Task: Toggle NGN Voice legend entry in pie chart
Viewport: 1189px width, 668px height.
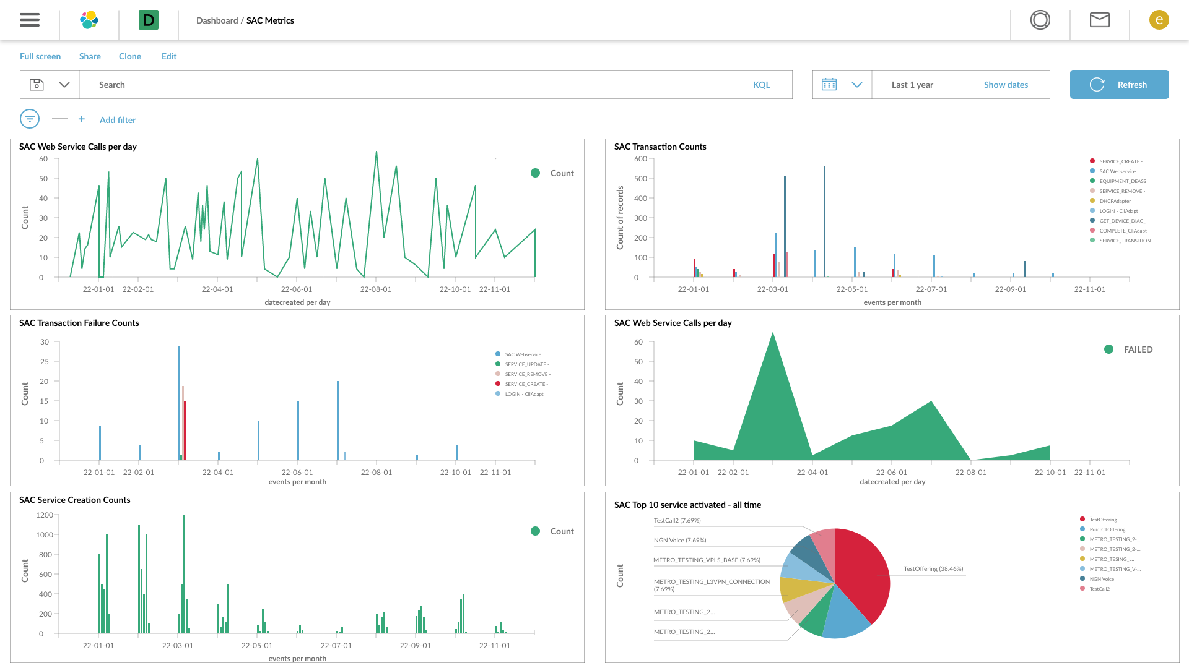Action: coord(1097,579)
